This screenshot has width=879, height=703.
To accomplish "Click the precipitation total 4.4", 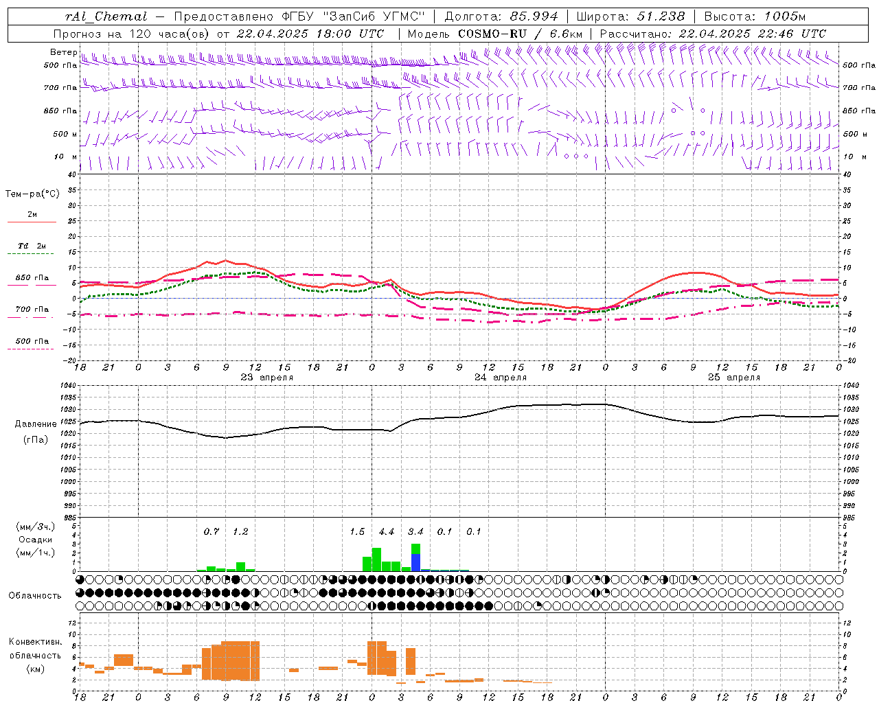I will coord(387,532).
